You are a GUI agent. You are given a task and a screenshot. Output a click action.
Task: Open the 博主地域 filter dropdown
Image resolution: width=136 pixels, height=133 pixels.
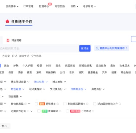(x=59, y=82)
